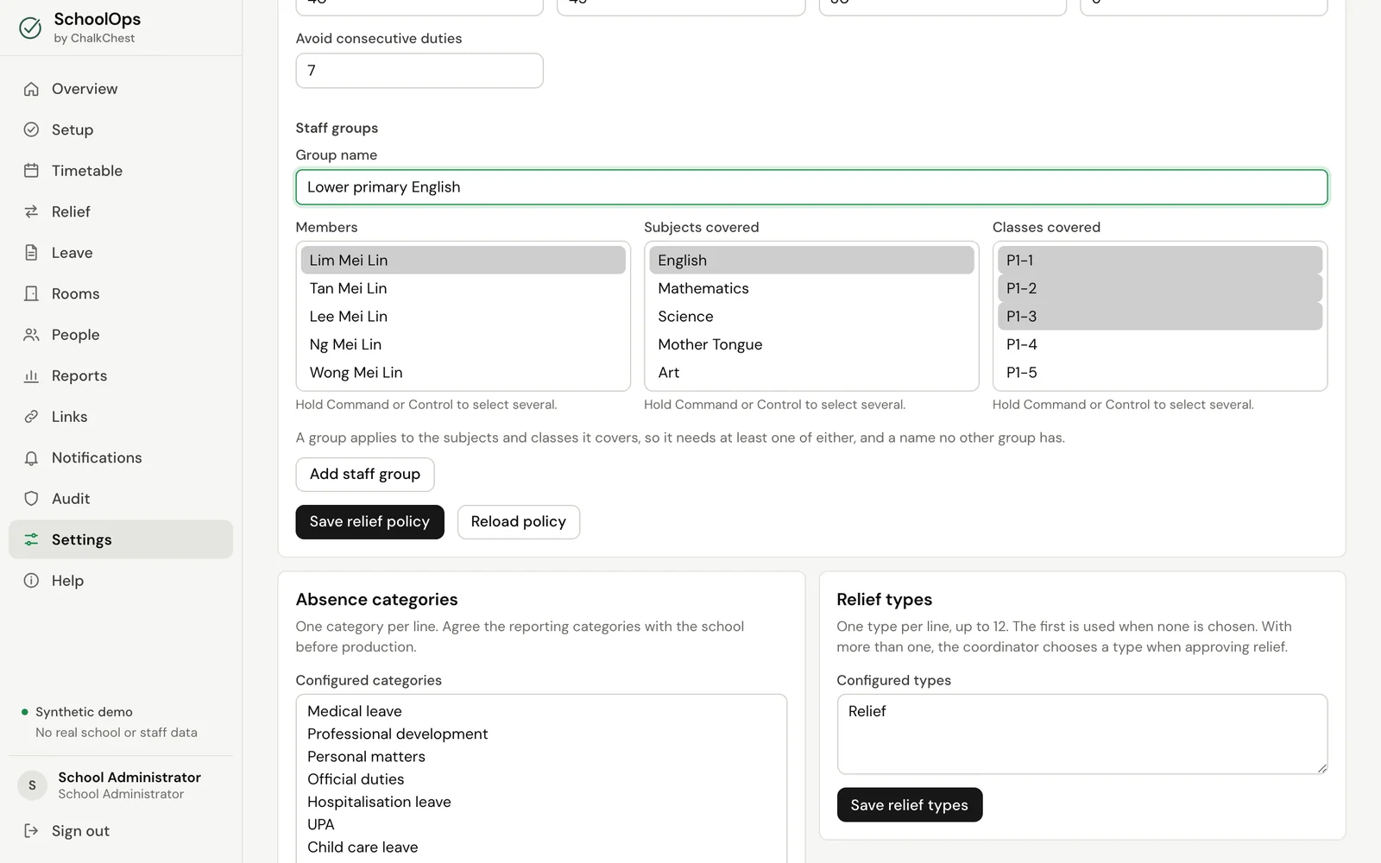This screenshot has width=1381, height=863.
Task: Click the Links chain icon
Action: pyautogui.click(x=31, y=417)
